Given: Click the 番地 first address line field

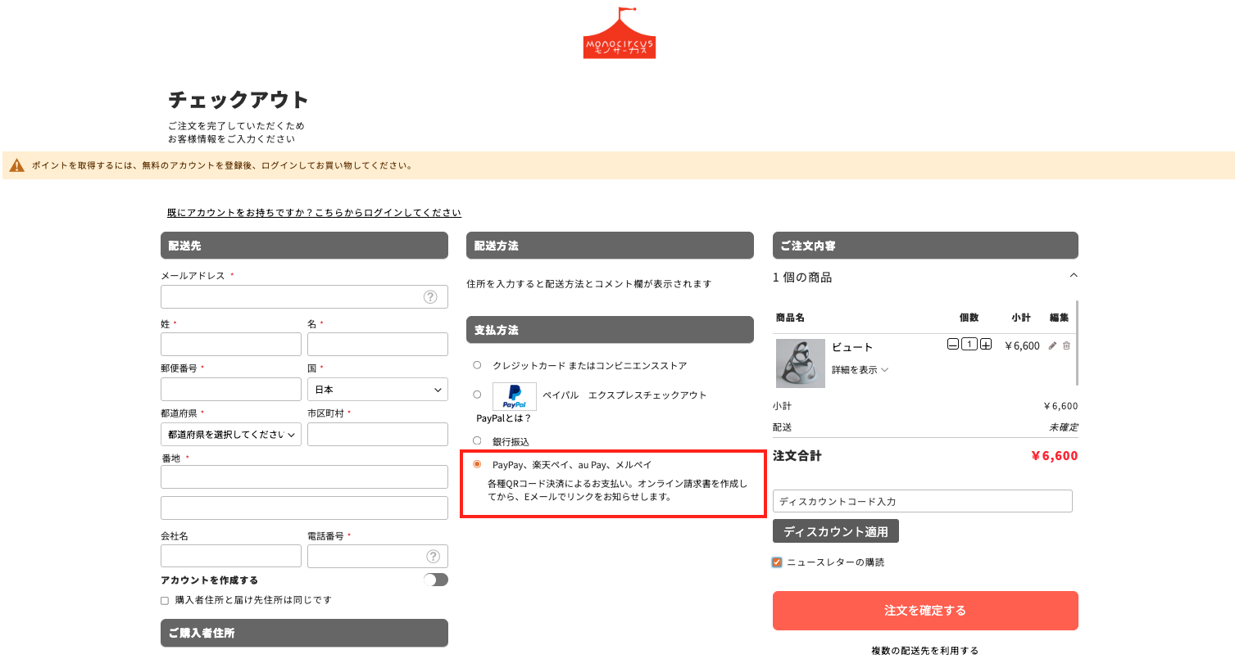Looking at the screenshot, I should pyautogui.click(x=304, y=476).
